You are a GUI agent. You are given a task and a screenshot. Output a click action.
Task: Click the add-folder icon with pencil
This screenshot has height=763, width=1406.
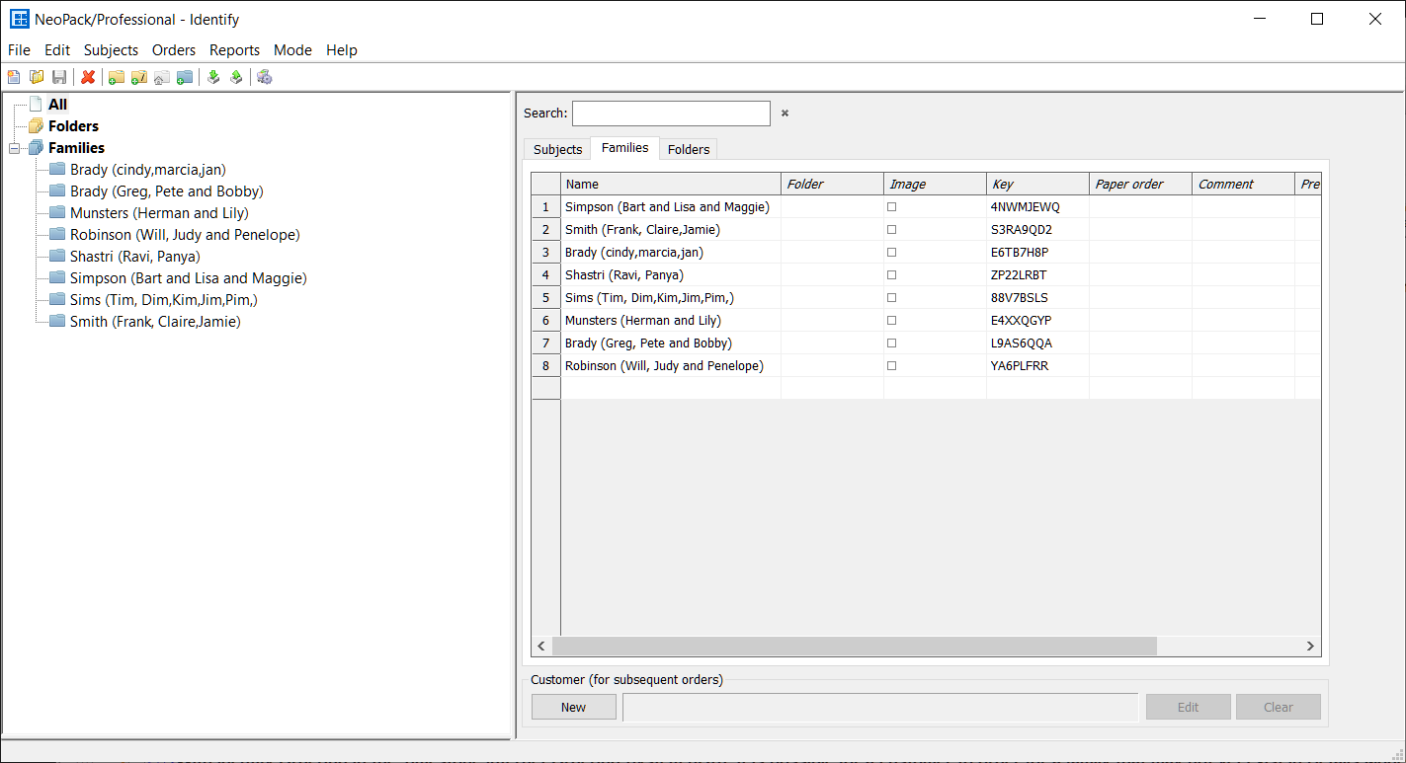pos(139,77)
